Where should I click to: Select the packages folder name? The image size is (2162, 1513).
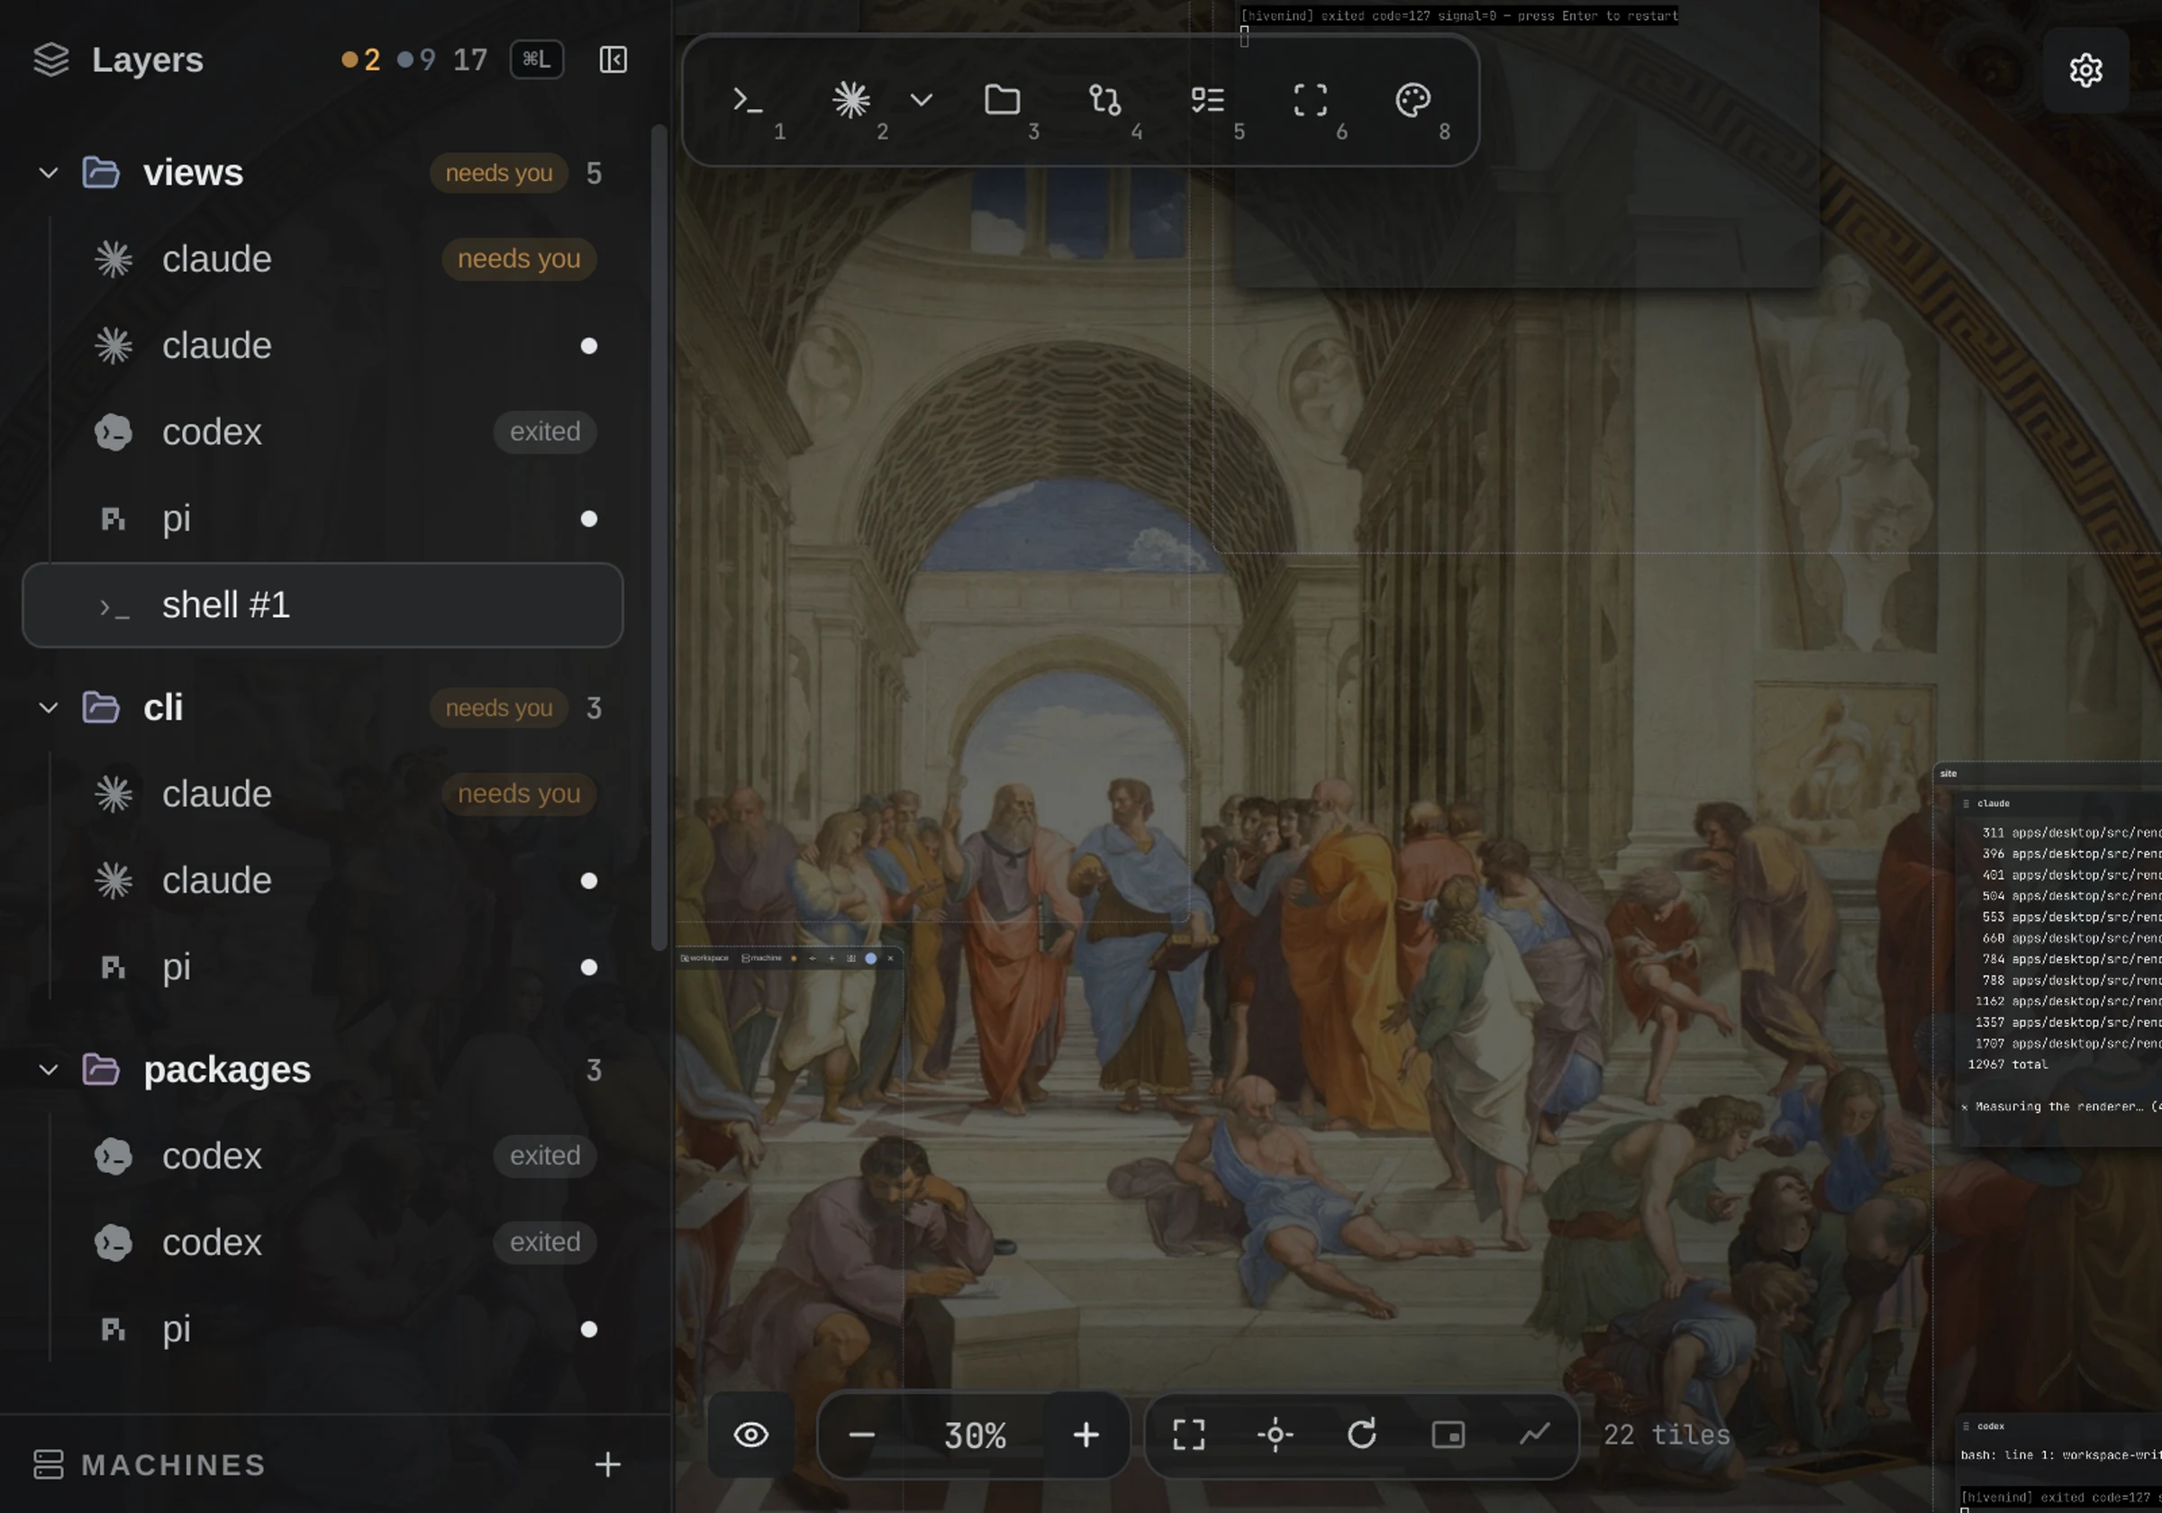(227, 1071)
